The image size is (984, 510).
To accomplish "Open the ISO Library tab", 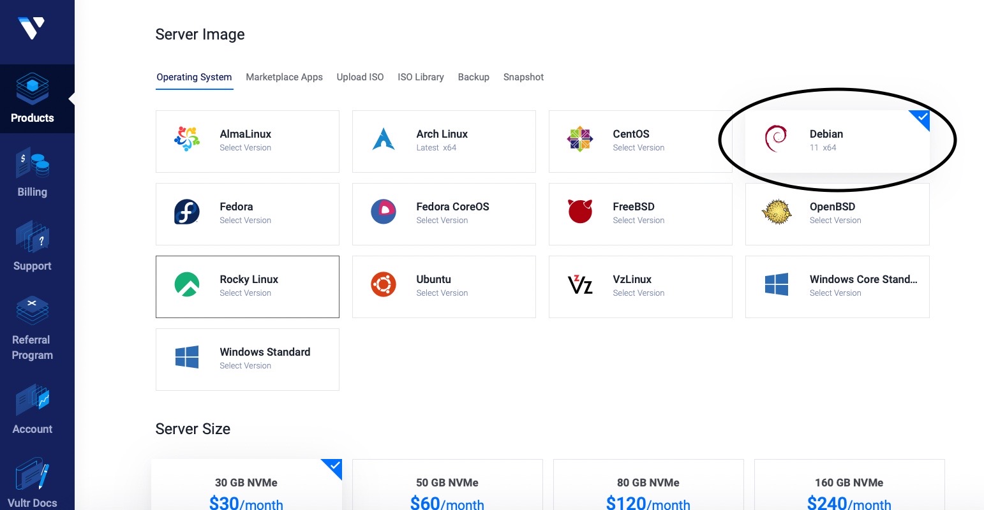I will point(421,77).
